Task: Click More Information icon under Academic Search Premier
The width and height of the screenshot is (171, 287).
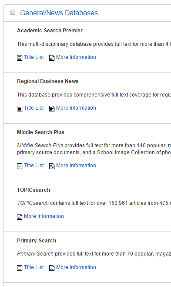Action: [x=52, y=58]
